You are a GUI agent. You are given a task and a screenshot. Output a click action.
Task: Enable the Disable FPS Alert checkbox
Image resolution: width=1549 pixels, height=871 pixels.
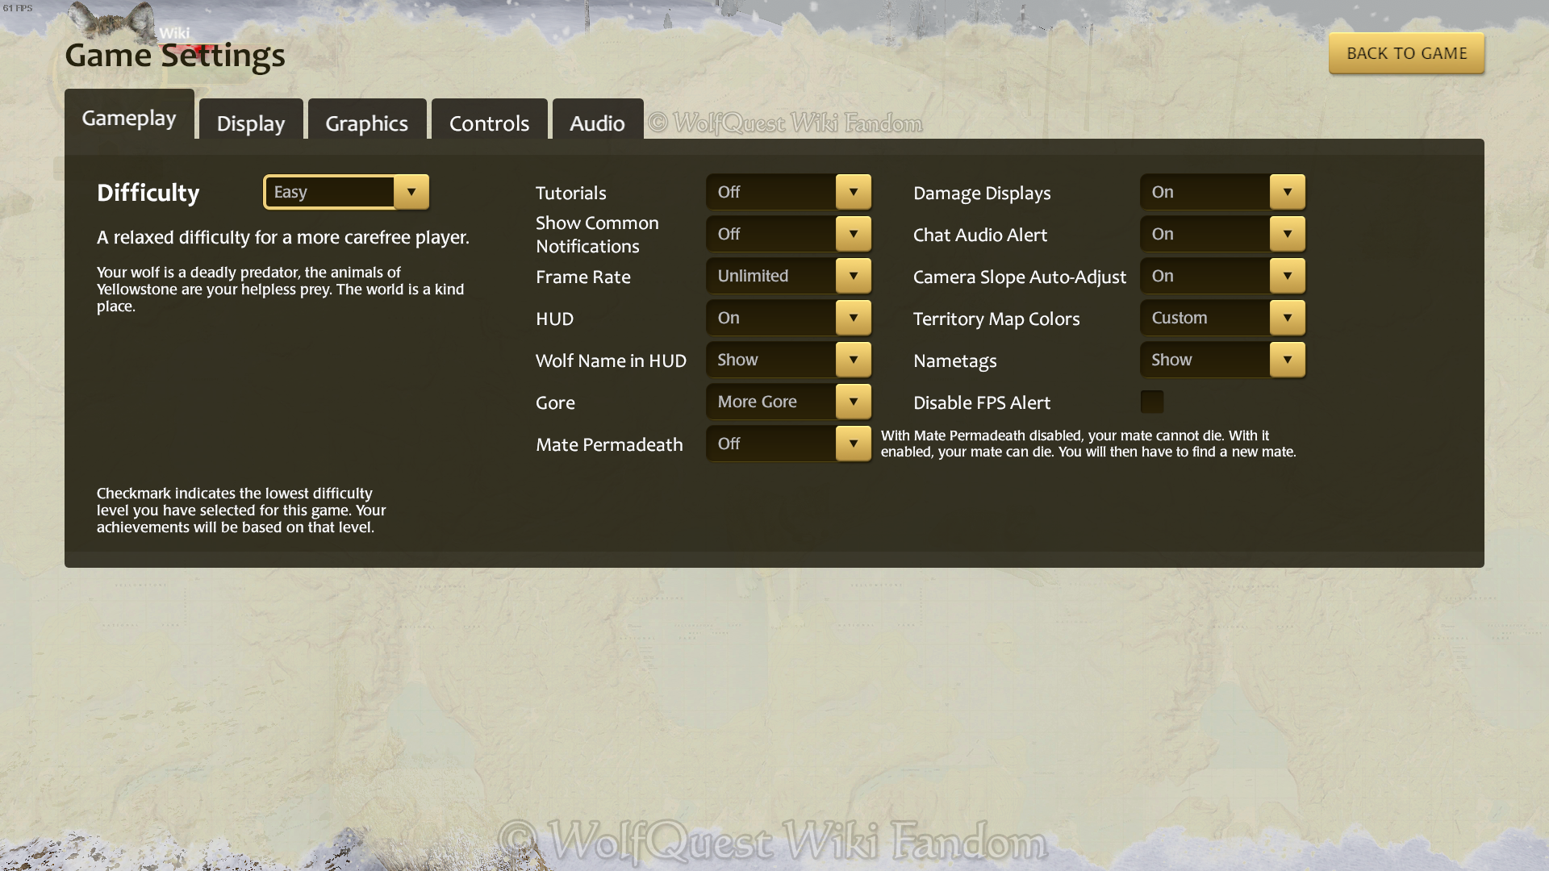pos(1152,402)
